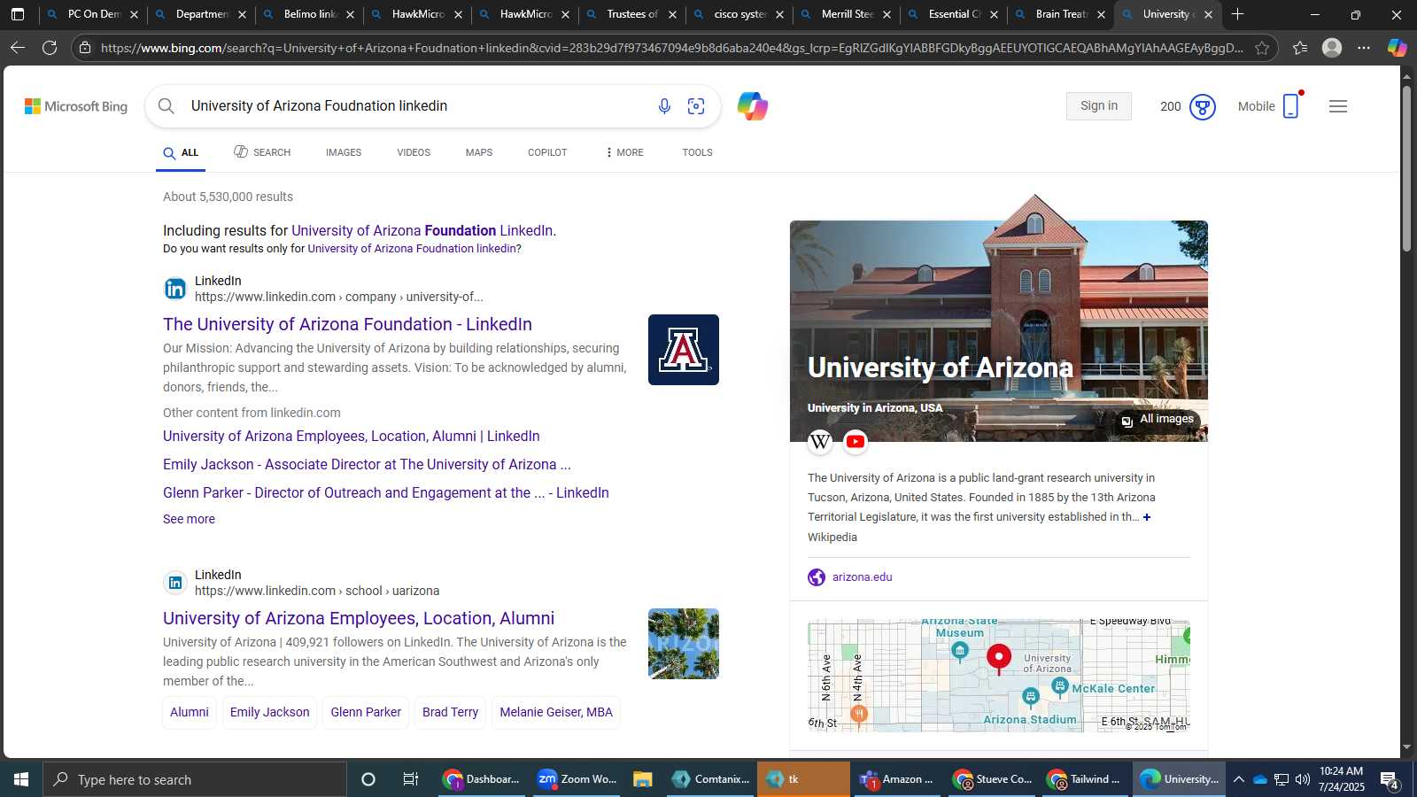Open browser Favorites list icon
Viewport: 1417px width, 797px height.
[x=1300, y=48]
